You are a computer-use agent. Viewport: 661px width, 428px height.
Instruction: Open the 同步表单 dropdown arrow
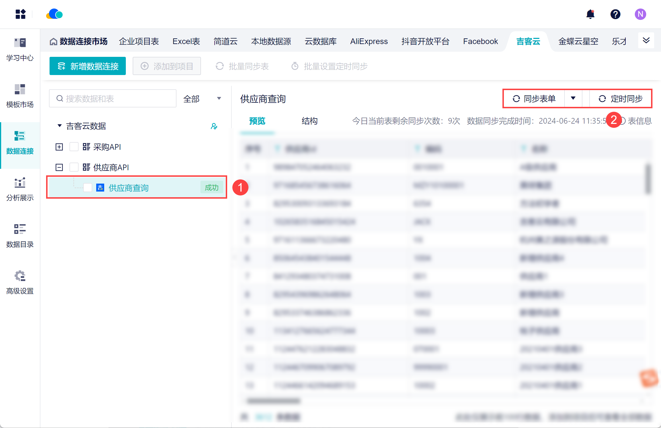(573, 98)
